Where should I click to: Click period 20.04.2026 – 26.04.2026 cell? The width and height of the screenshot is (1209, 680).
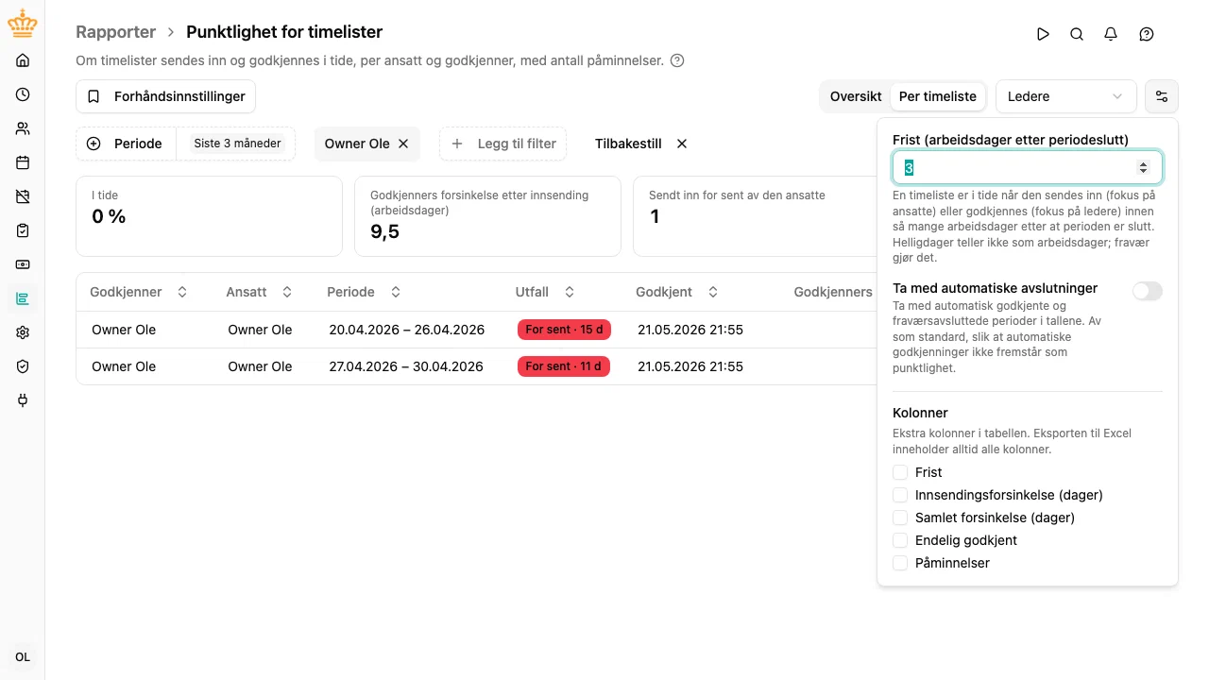point(407,330)
